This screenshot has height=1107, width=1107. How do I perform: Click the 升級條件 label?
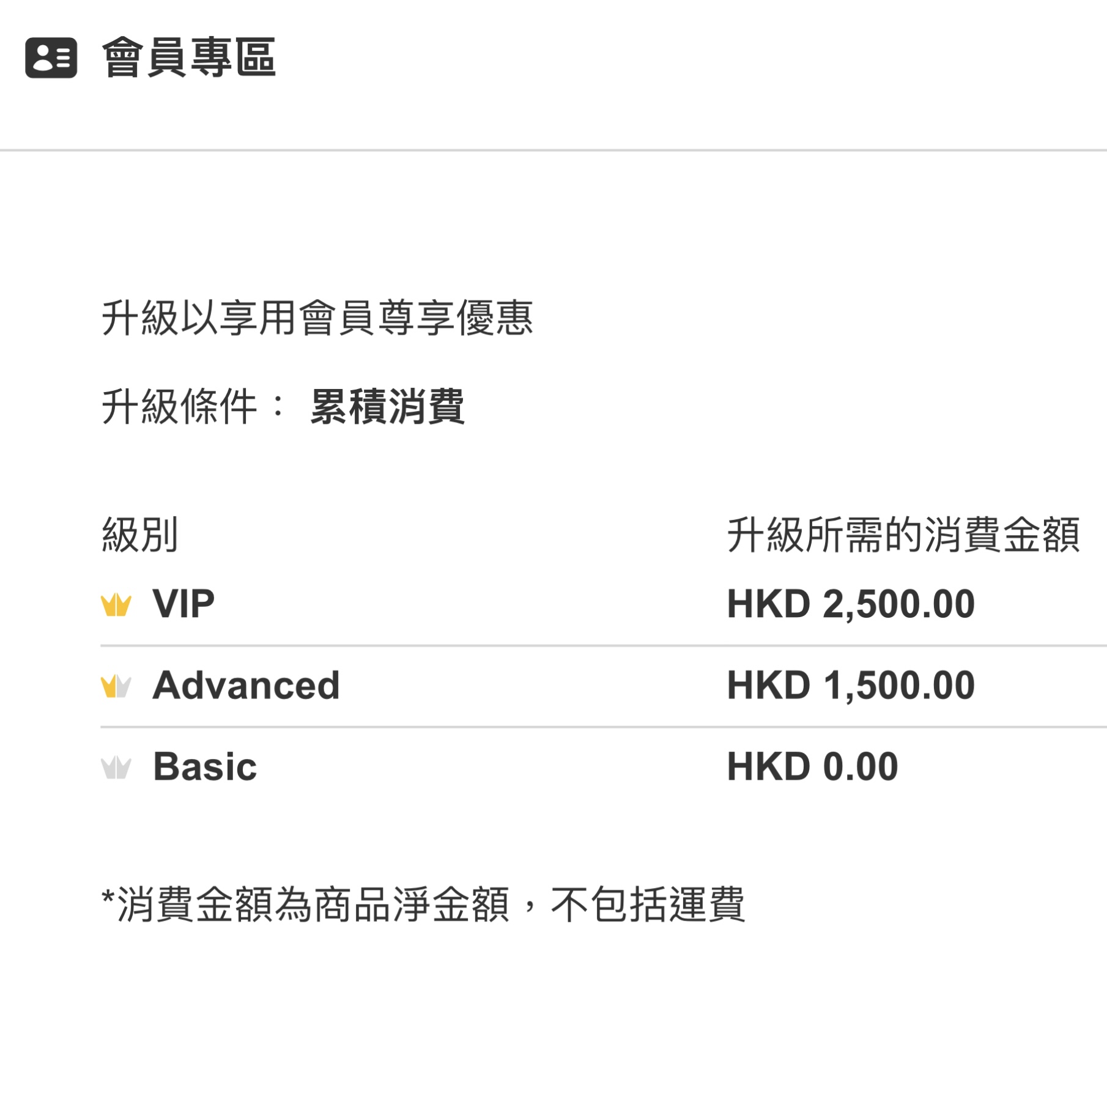179,407
